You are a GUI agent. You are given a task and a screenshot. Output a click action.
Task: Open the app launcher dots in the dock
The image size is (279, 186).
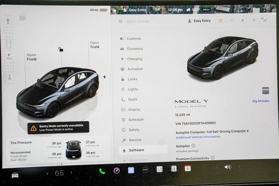145,169
